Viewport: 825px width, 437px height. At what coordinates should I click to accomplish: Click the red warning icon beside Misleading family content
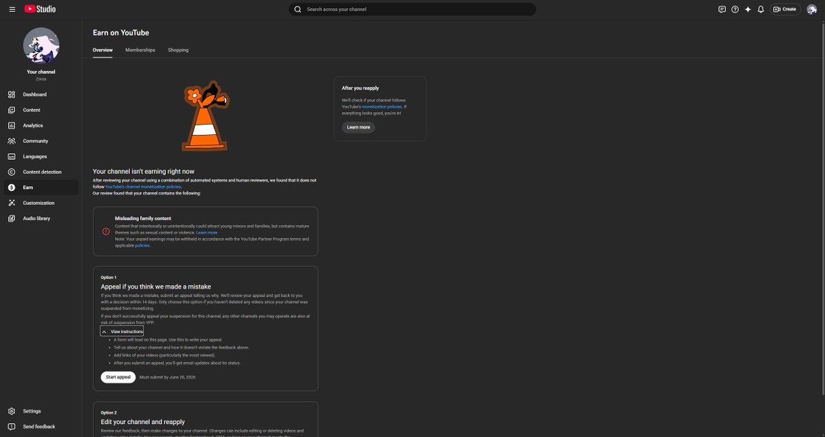[106, 231]
